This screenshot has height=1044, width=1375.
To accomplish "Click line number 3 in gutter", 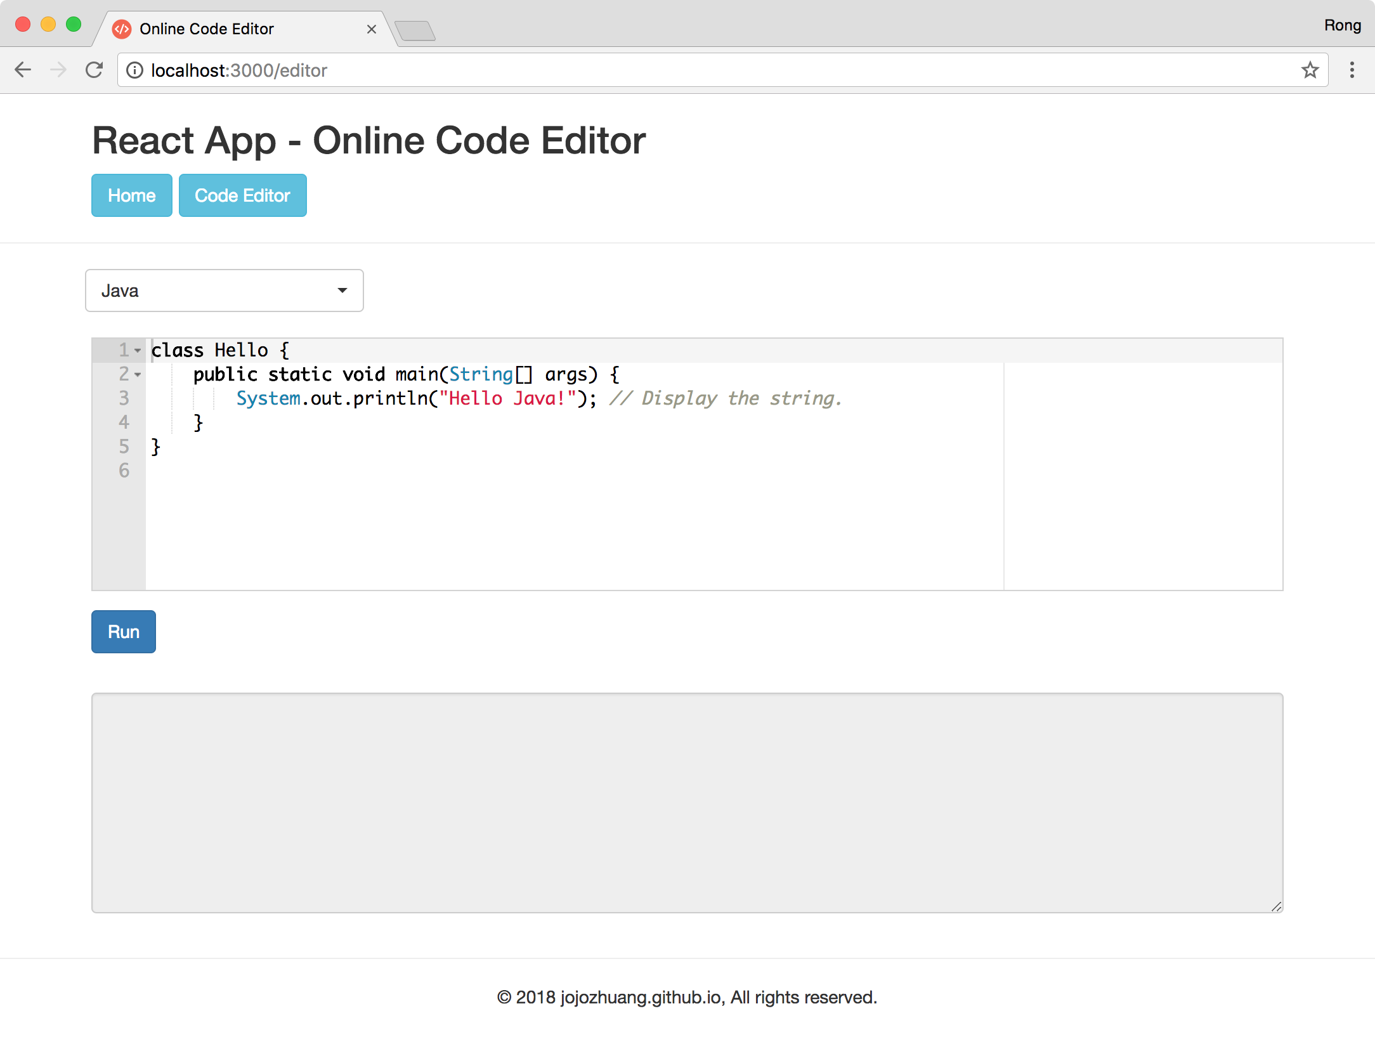I will click(124, 398).
